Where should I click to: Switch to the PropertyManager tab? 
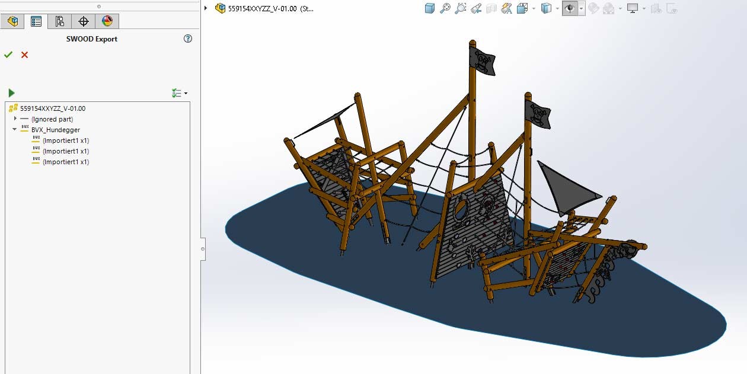(x=36, y=21)
